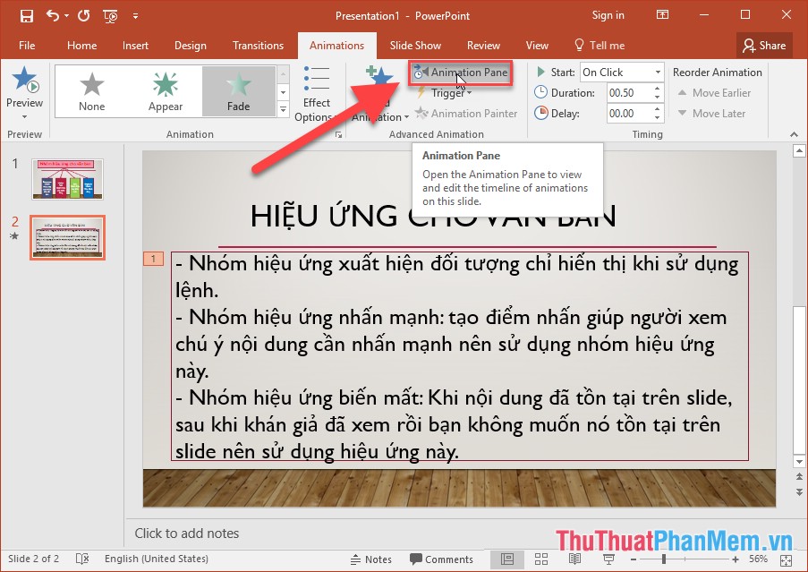Click Move Later in Reorder Animation
808x572 pixels.
[713, 113]
